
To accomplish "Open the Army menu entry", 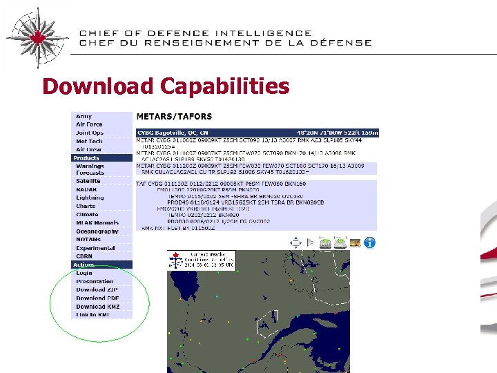I will click(x=84, y=117).
